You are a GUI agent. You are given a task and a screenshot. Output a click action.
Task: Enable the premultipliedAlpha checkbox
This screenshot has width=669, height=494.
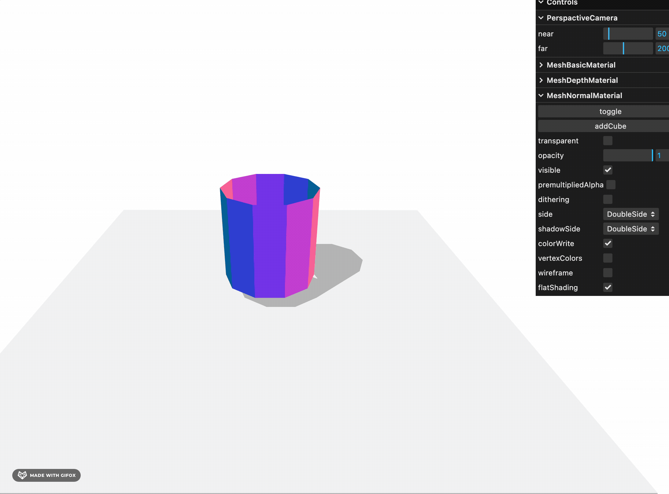click(611, 185)
